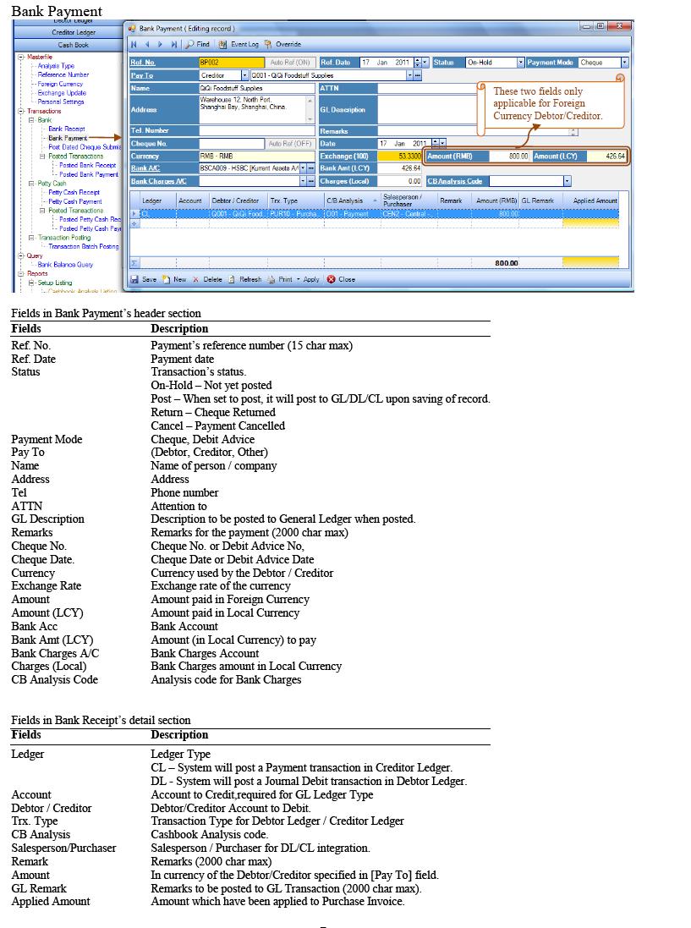Screen dimensions: 691x928
Task: Jump to the last record arrow
Action: tap(174, 44)
